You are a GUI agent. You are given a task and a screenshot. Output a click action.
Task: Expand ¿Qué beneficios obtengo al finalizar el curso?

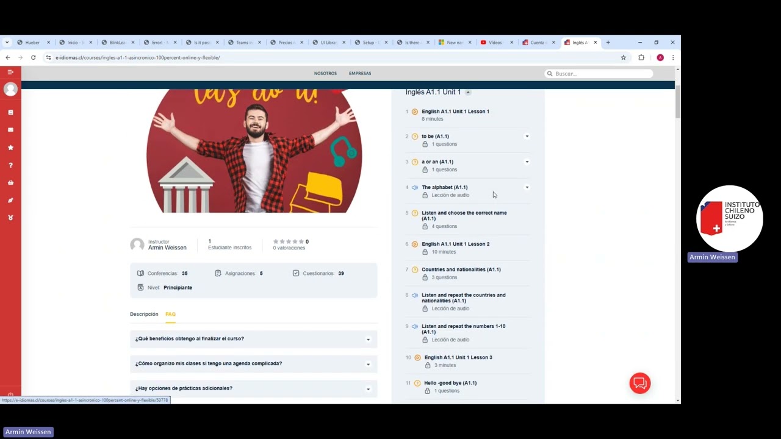(x=253, y=339)
